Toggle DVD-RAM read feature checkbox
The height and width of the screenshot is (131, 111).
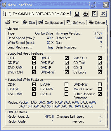tap(34, 67)
